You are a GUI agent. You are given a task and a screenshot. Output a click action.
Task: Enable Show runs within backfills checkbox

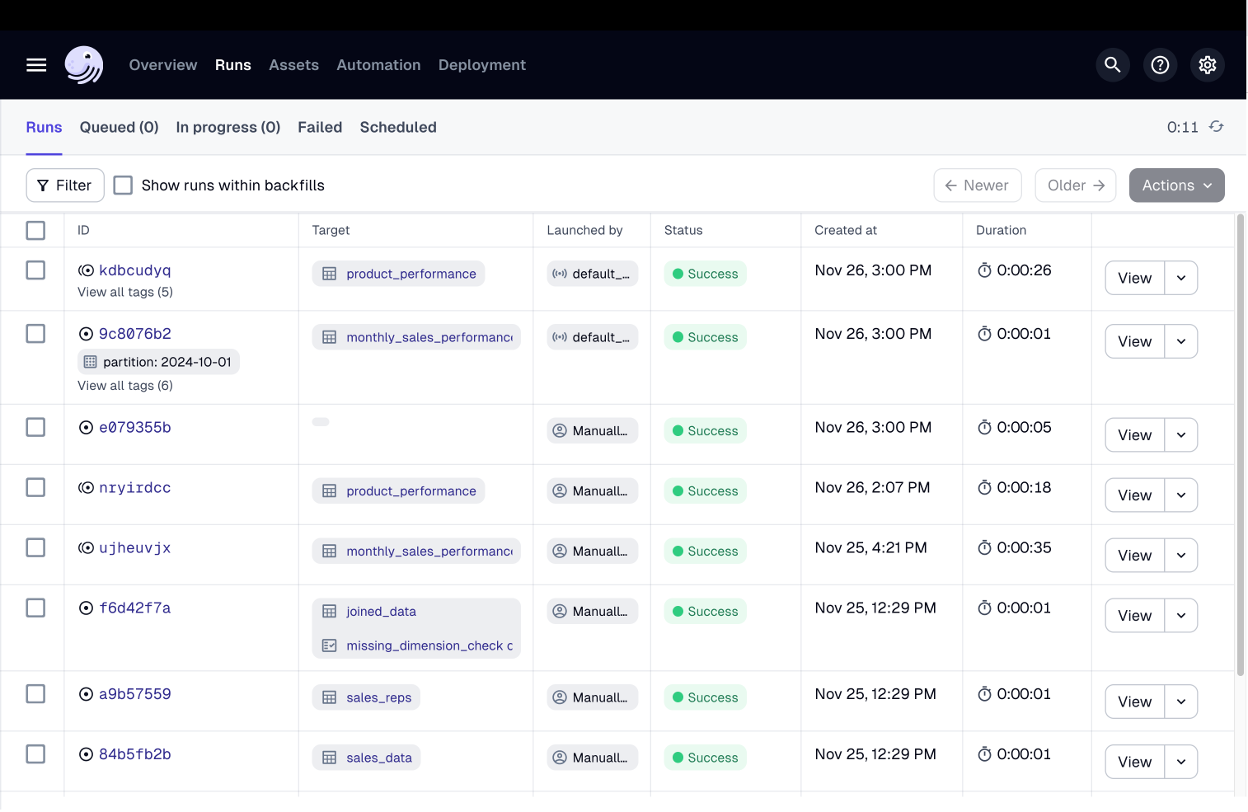(x=123, y=185)
